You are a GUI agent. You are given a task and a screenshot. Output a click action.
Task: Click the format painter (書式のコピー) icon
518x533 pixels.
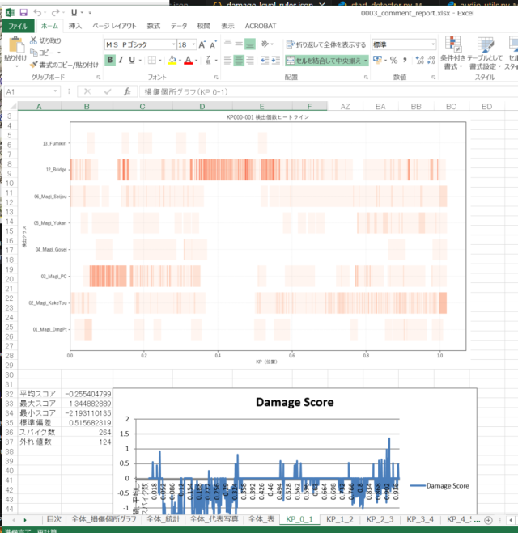pos(33,65)
